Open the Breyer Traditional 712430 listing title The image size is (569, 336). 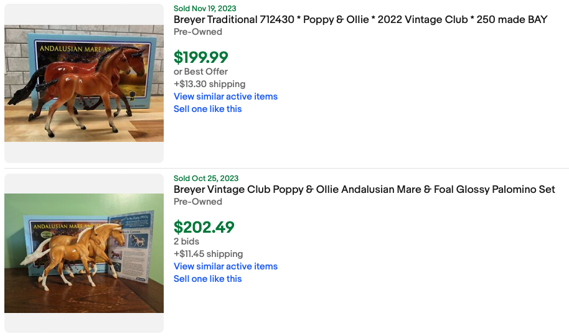tap(360, 20)
